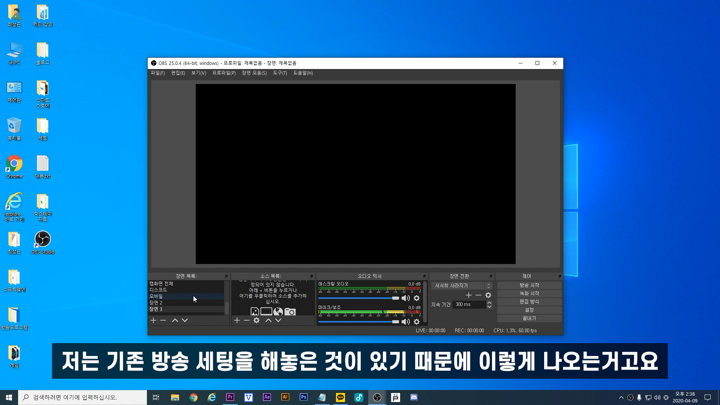Increase 지속 기간 duration with up arrow
This screenshot has height=405, width=720.
(489, 303)
